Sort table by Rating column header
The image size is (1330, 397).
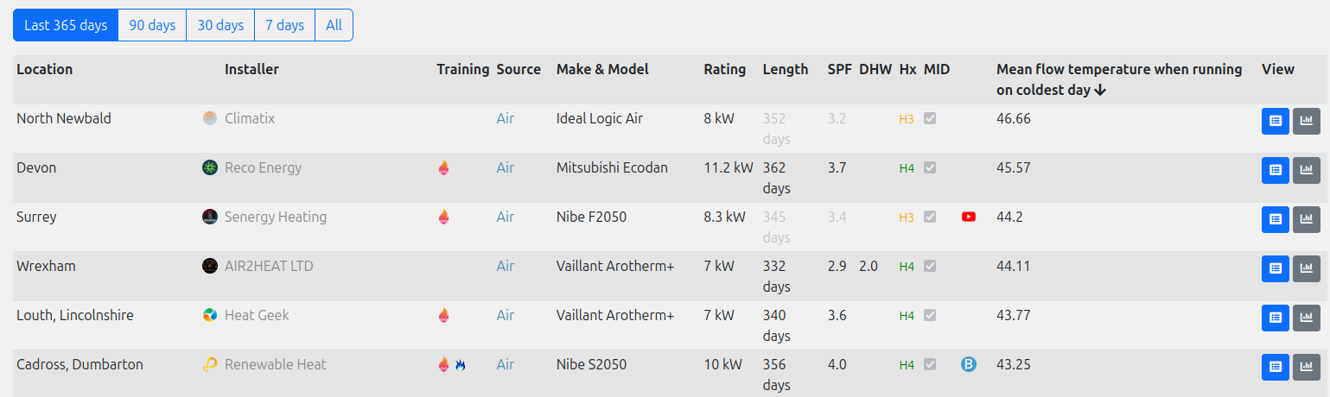724,69
